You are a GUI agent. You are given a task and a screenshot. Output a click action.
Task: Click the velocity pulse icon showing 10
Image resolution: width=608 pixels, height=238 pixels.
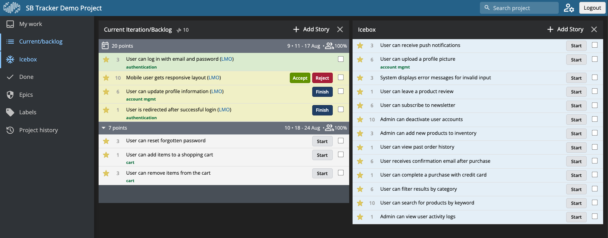[179, 30]
